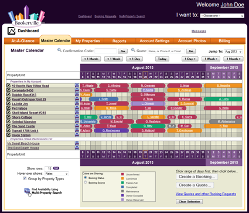The image size is (249, 213).
Task: Select the Master Calendar tab
Action: click(56, 40)
